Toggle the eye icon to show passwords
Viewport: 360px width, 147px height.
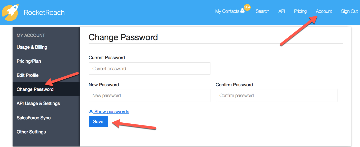point(91,112)
